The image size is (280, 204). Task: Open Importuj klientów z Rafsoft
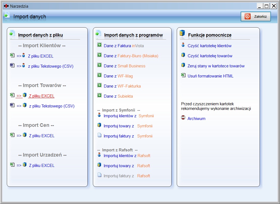point(127,156)
